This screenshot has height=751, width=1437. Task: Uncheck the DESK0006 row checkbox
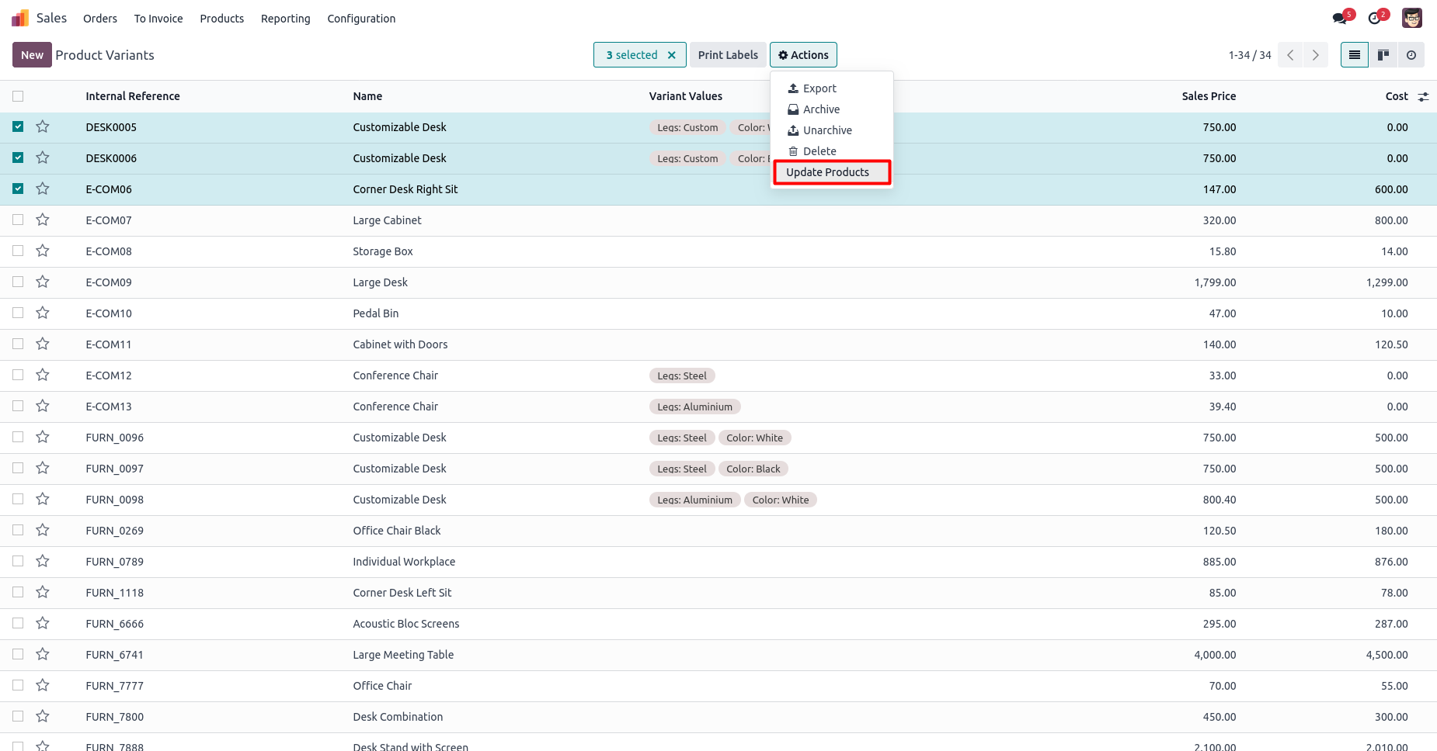coord(18,157)
